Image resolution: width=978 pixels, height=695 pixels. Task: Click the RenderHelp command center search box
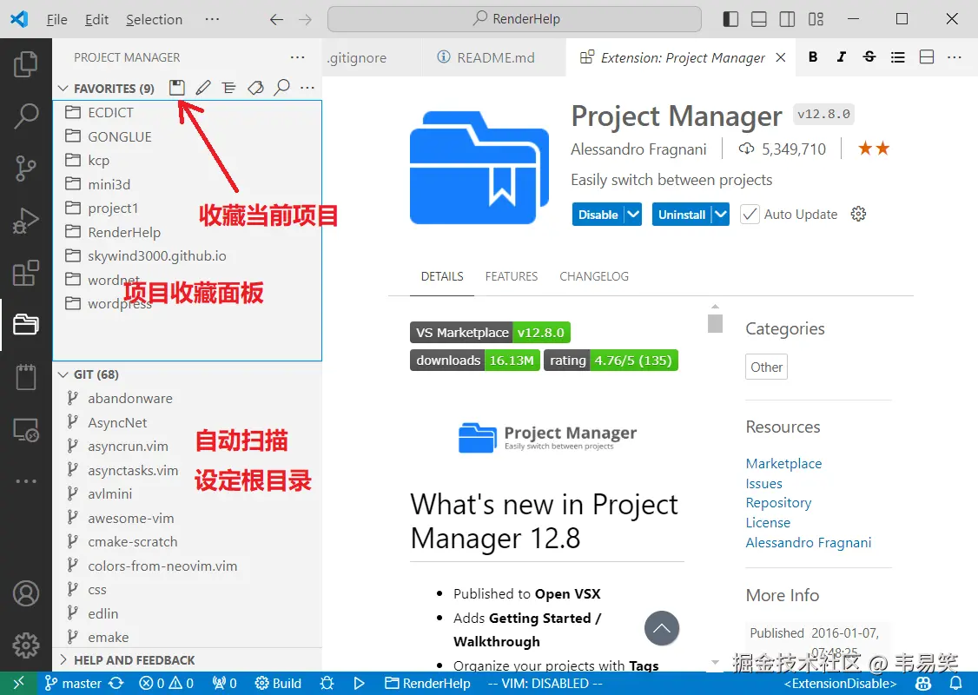[x=514, y=19]
